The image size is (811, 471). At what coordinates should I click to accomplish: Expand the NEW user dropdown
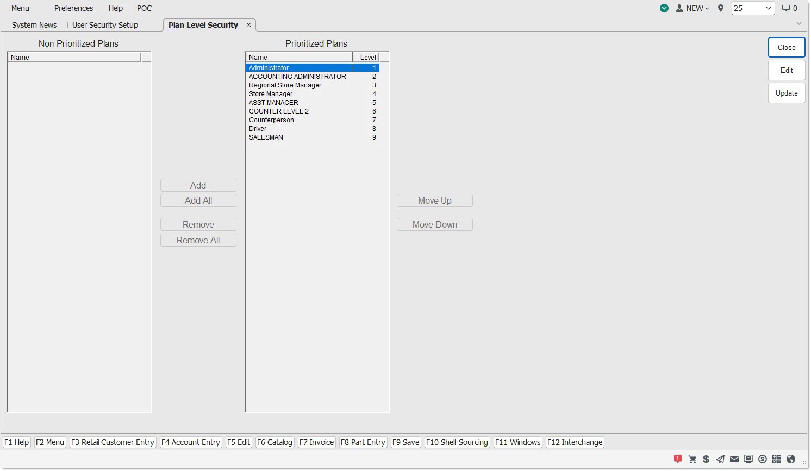(x=693, y=8)
